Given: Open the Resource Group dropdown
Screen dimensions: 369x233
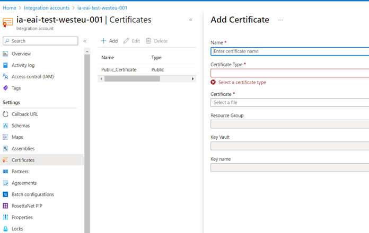Looking at the screenshot, I should pos(289,124).
